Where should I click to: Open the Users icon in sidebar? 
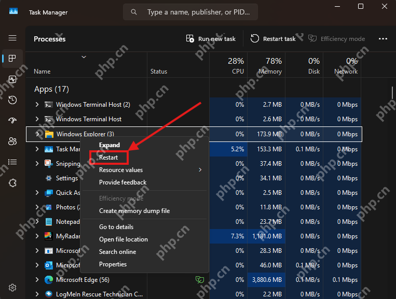coord(12,141)
